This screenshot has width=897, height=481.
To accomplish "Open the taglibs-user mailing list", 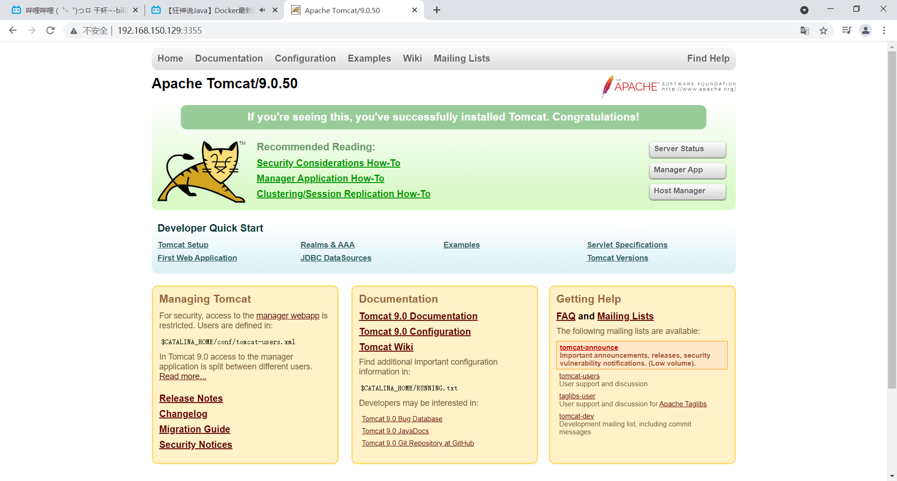I will (x=577, y=396).
